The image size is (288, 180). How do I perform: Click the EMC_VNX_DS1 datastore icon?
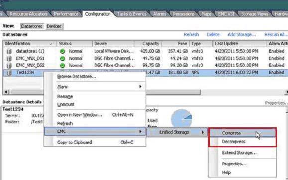click(9, 58)
